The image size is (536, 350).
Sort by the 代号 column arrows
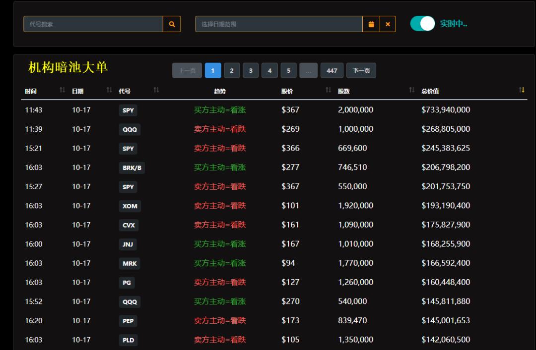[156, 90]
